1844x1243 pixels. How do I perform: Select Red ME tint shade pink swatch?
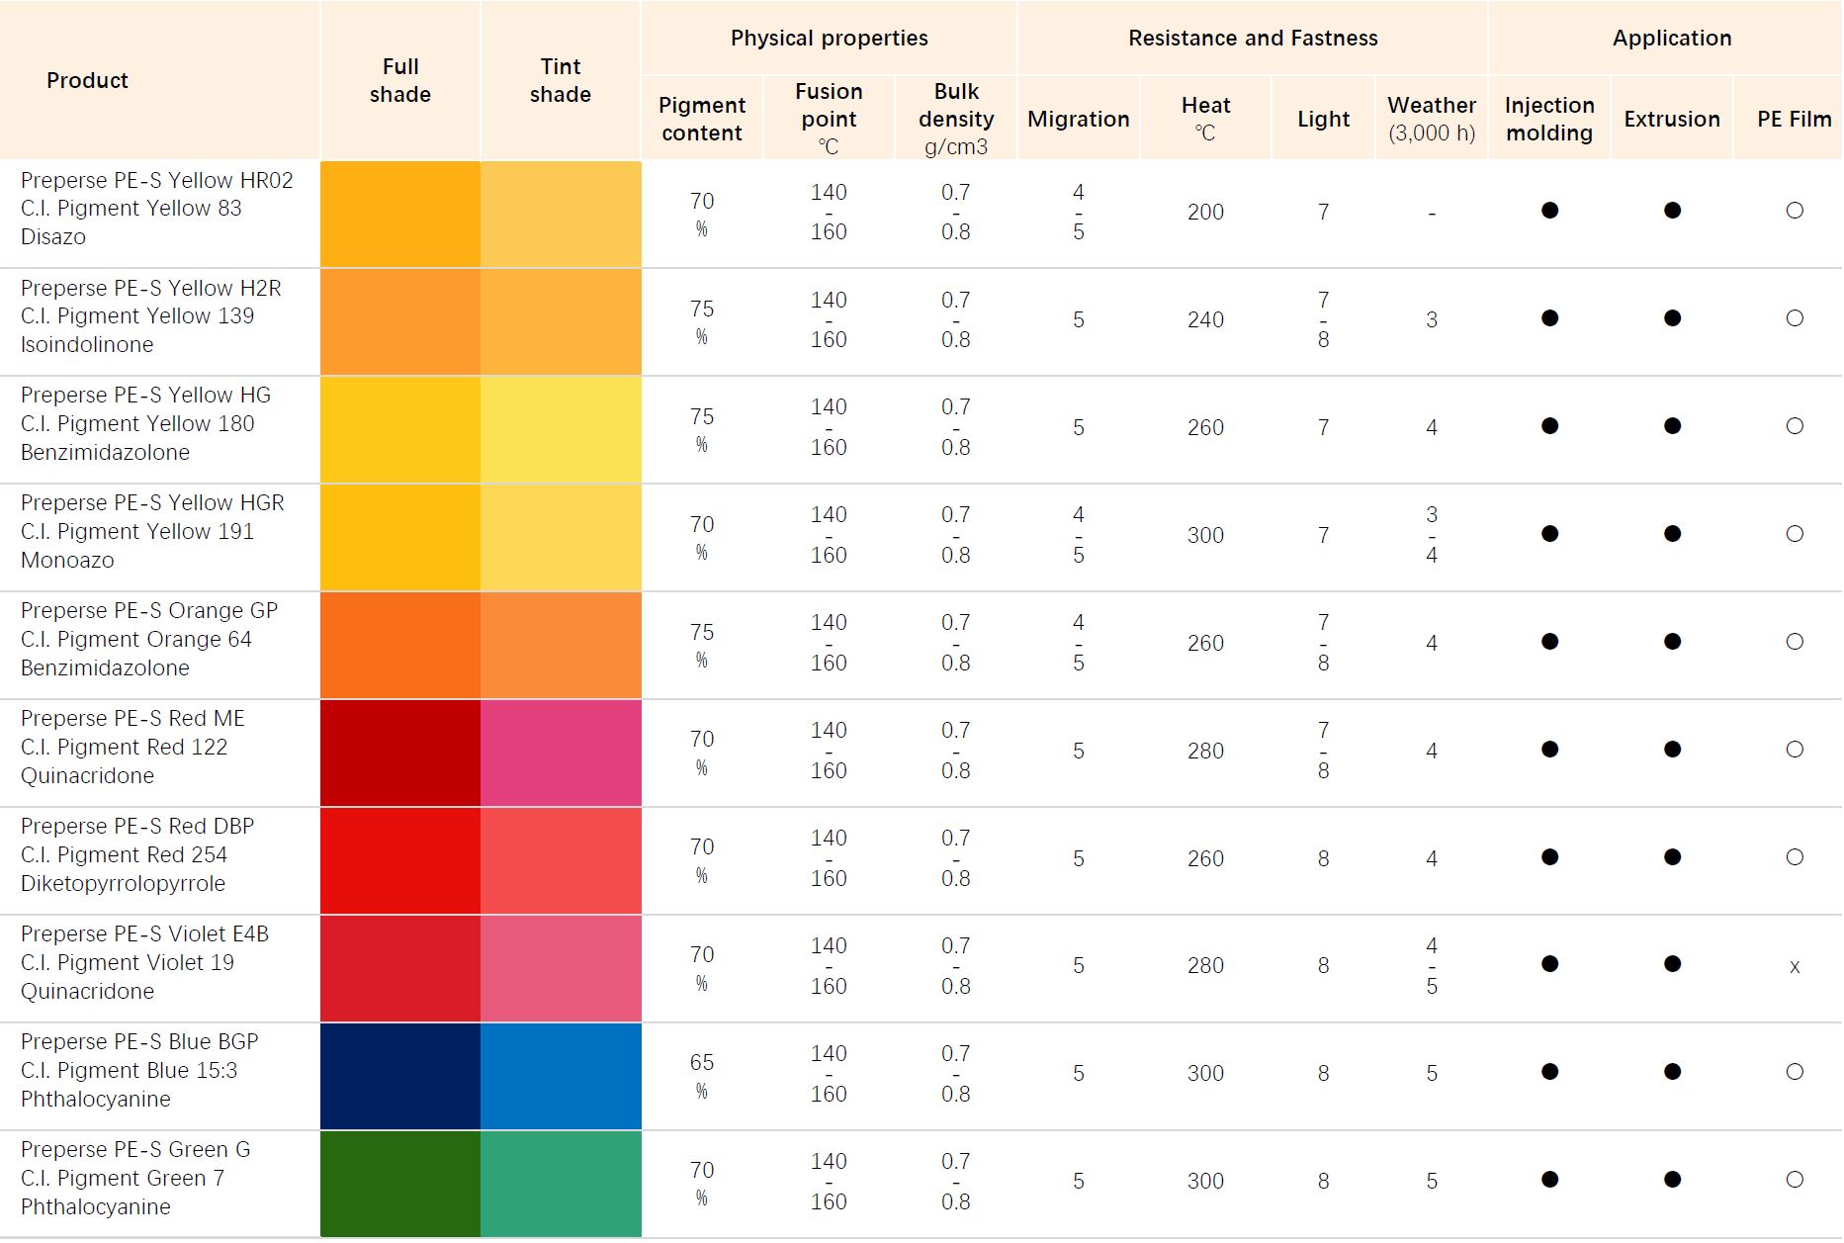click(x=561, y=753)
